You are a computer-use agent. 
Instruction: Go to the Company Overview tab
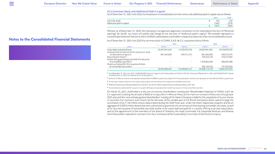[55, 3]
